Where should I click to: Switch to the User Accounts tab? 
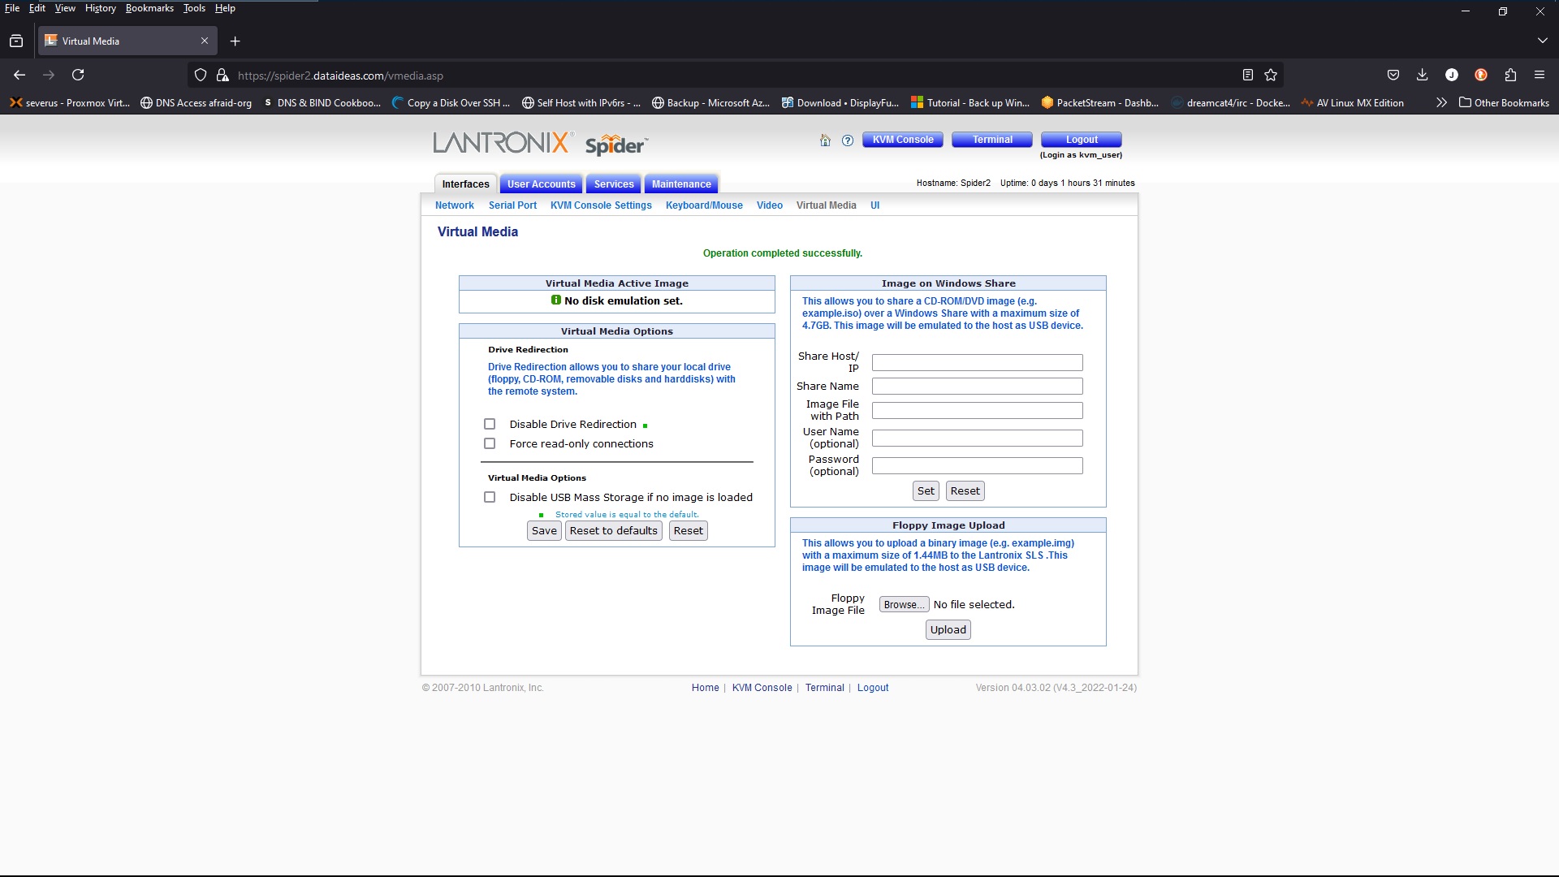click(541, 184)
